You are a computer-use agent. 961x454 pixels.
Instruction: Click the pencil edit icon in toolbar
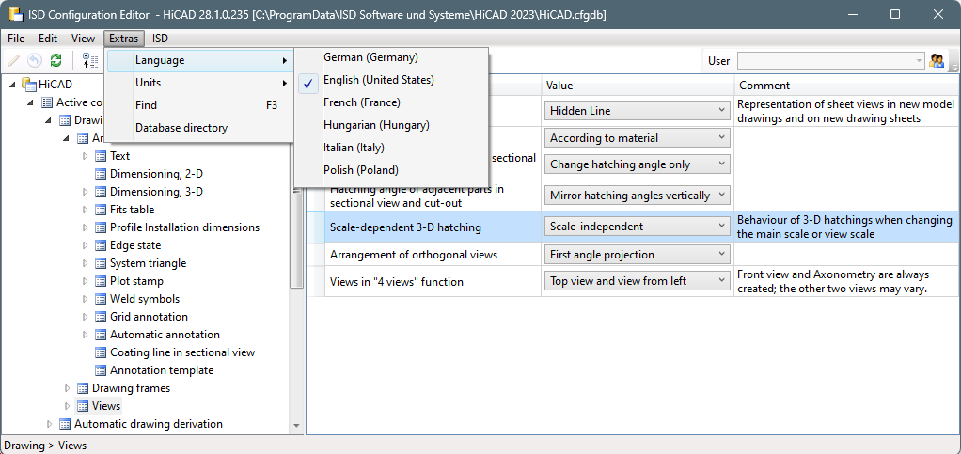(14, 60)
